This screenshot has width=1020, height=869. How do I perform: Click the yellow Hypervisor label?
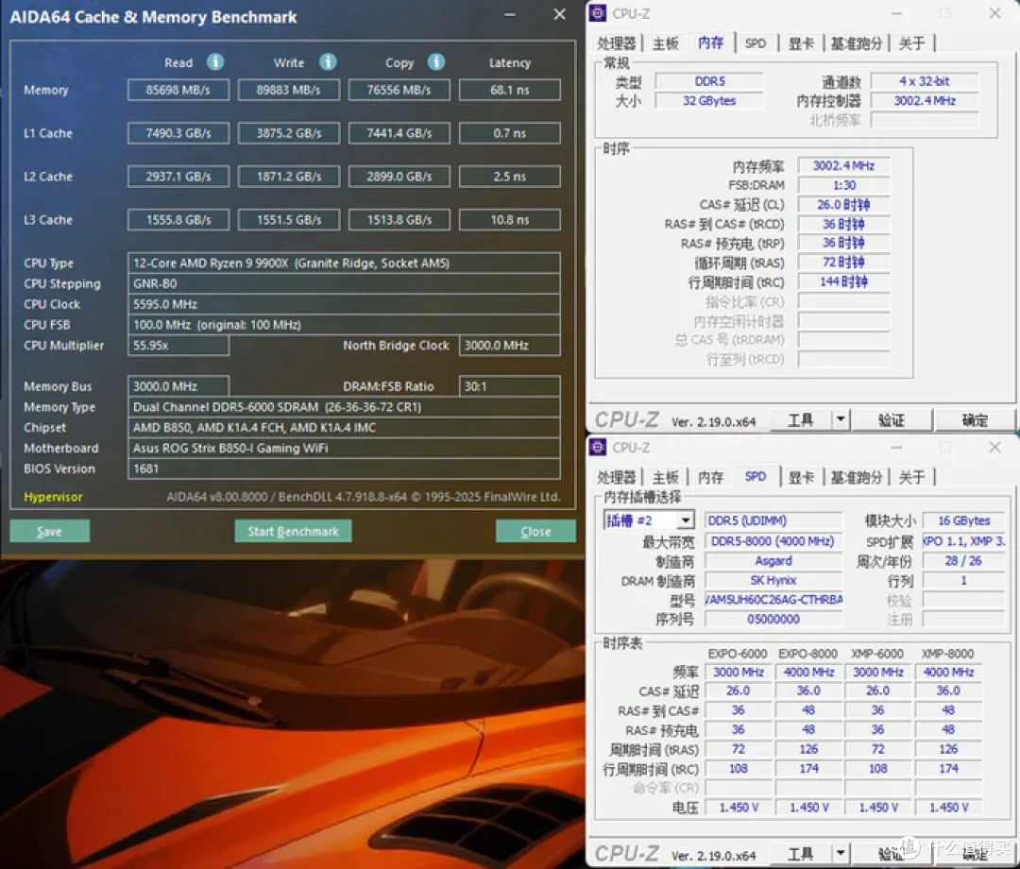coord(53,497)
